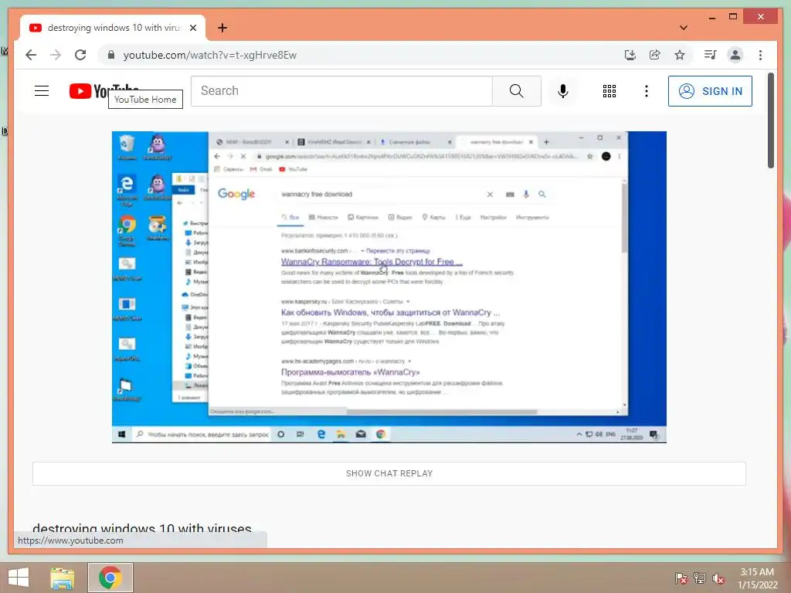The width and height of the screenshot is (791, 593).
Task: Click the video player thumbnail
Action: (389, 287)
